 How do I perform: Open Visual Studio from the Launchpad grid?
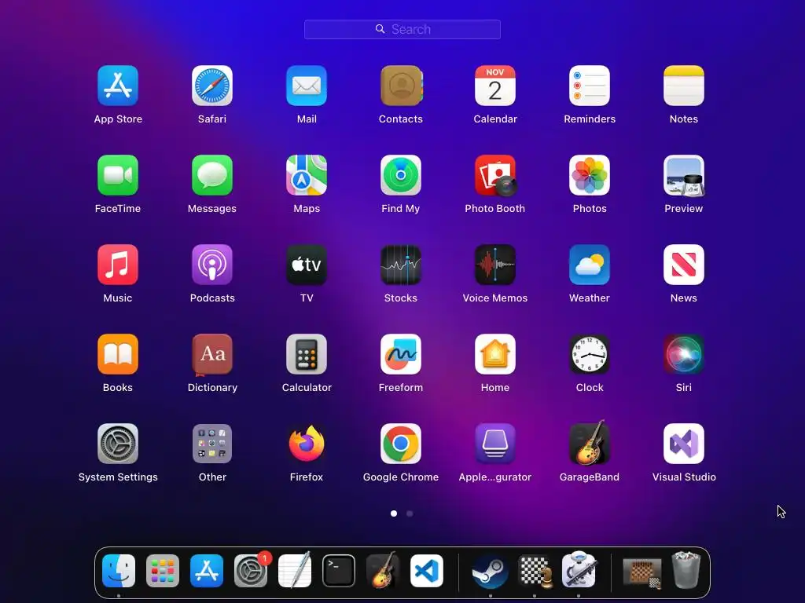pos(684,444)
